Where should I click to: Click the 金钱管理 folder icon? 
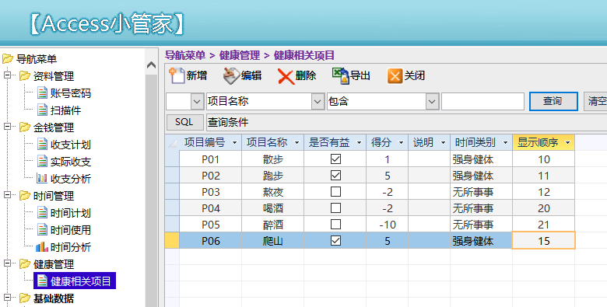click(25, 127)
